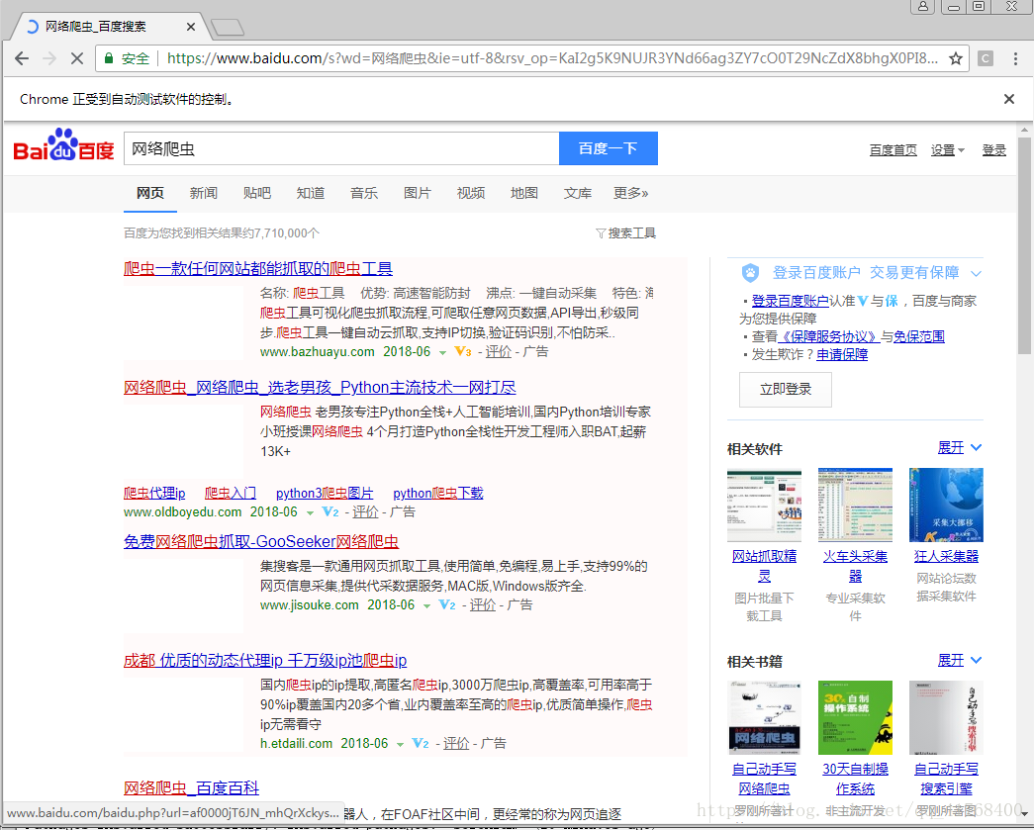
Task: Click V2 badge for h.etdaili.com result
Action: point(421,743)
